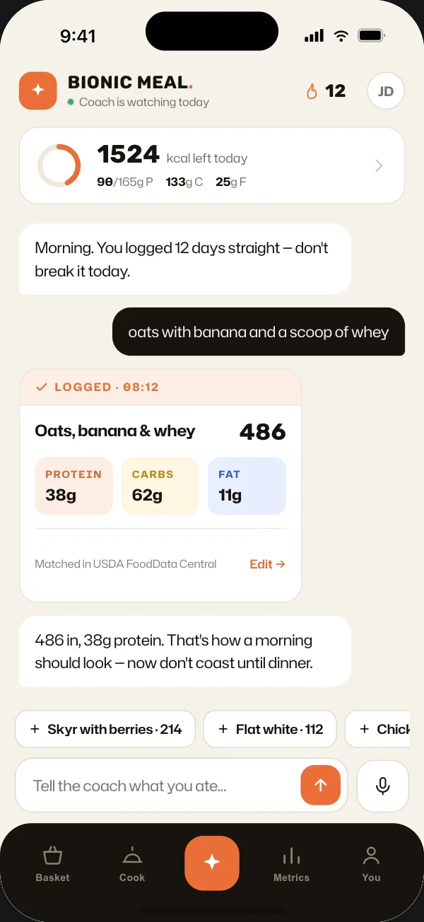Expand the kcal left today summary chevron

379,165
